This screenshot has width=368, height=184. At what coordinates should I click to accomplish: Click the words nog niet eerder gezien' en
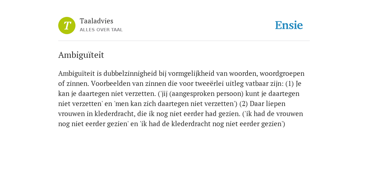point(98,124)
